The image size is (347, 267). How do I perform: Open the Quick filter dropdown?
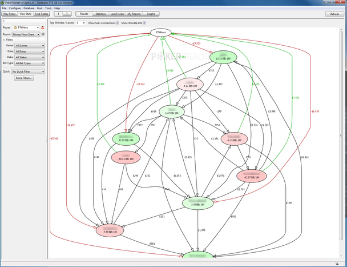[x=28, y=71]
